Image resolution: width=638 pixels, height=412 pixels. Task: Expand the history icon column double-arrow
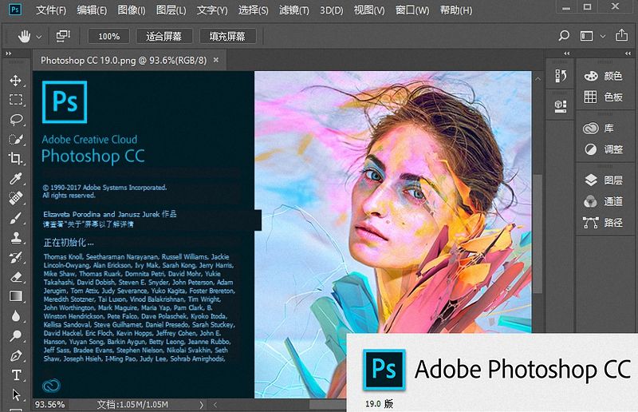click(x=567, y=53)
